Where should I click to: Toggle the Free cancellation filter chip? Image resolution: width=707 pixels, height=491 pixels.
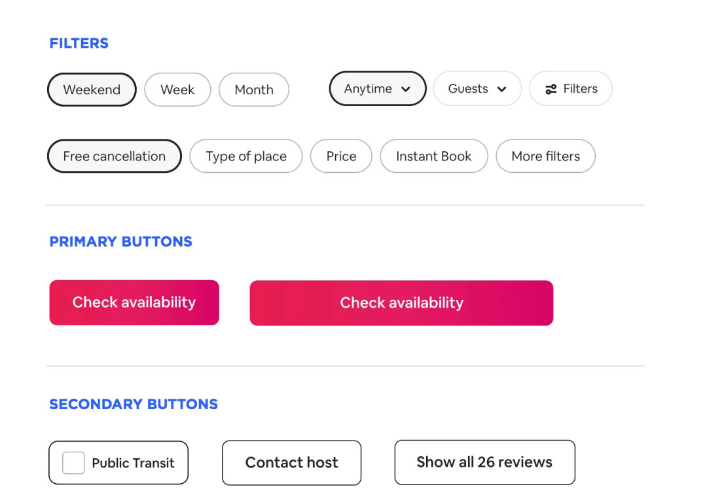pos(114,156)
